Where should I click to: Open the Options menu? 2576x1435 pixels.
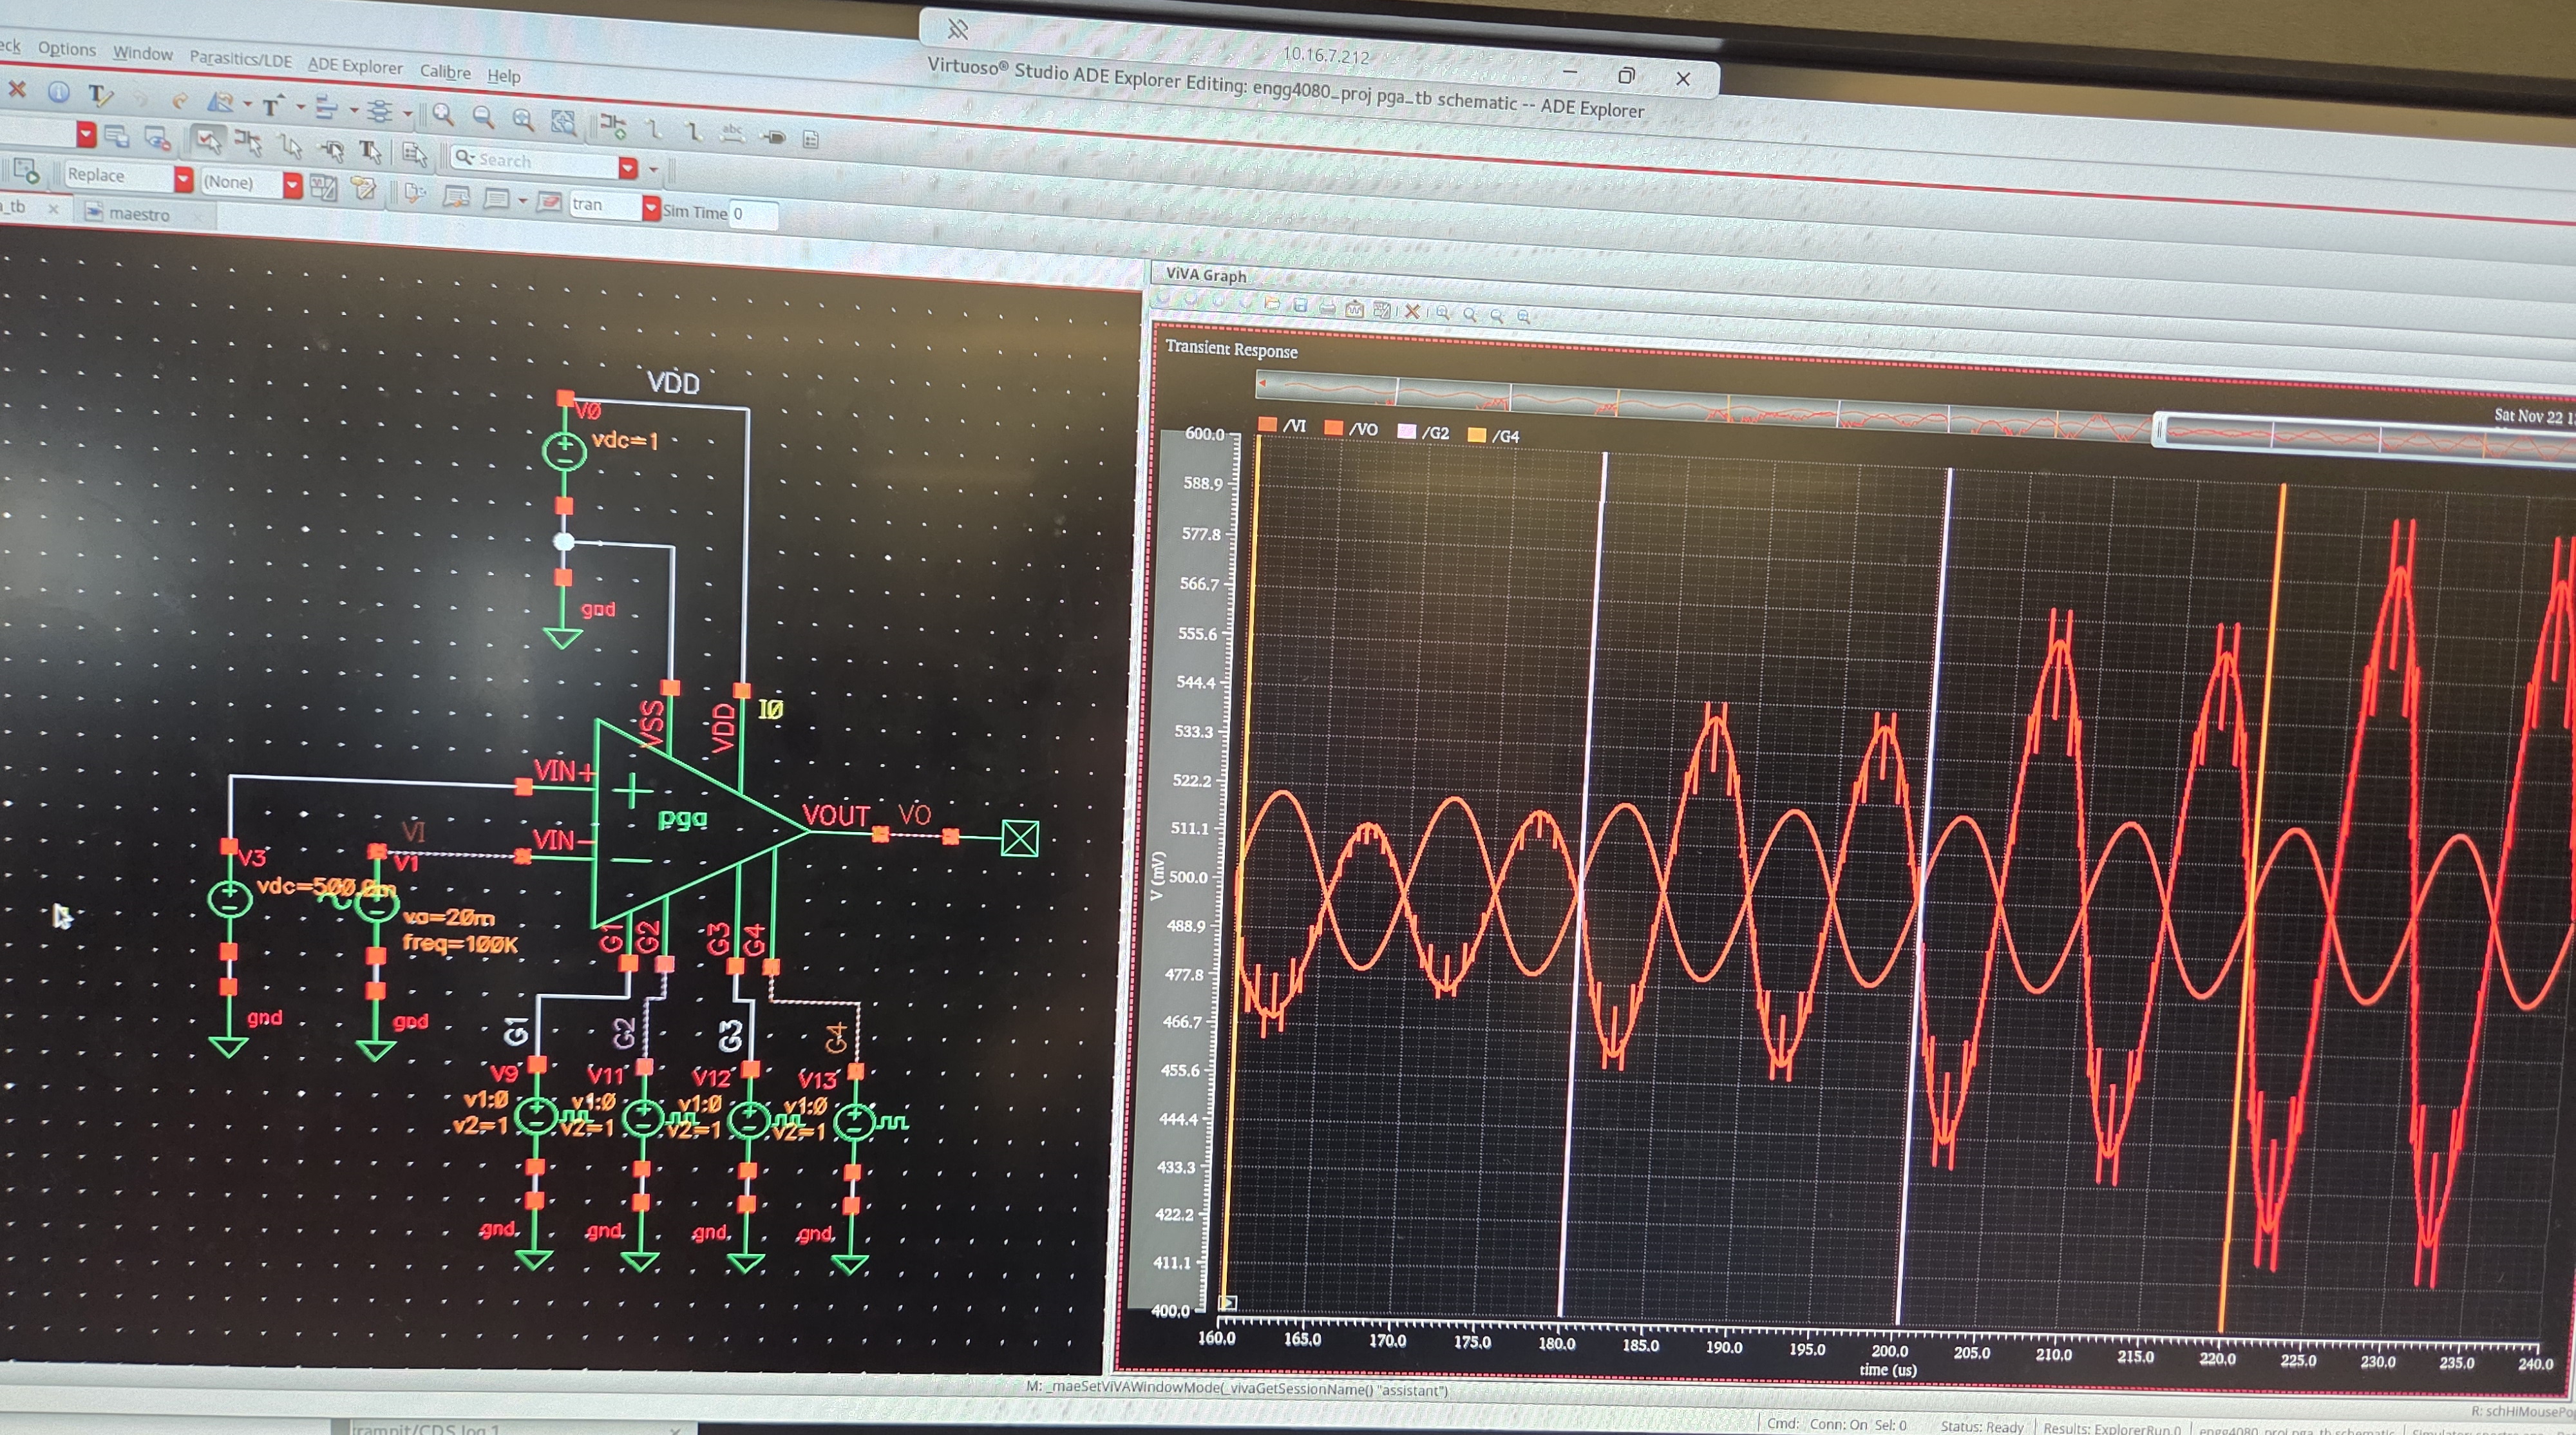click(x=67, y=48)
